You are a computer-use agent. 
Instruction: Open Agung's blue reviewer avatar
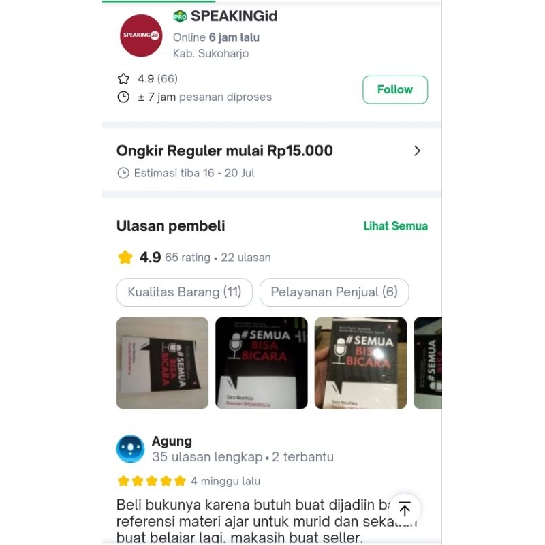[130, 449]
